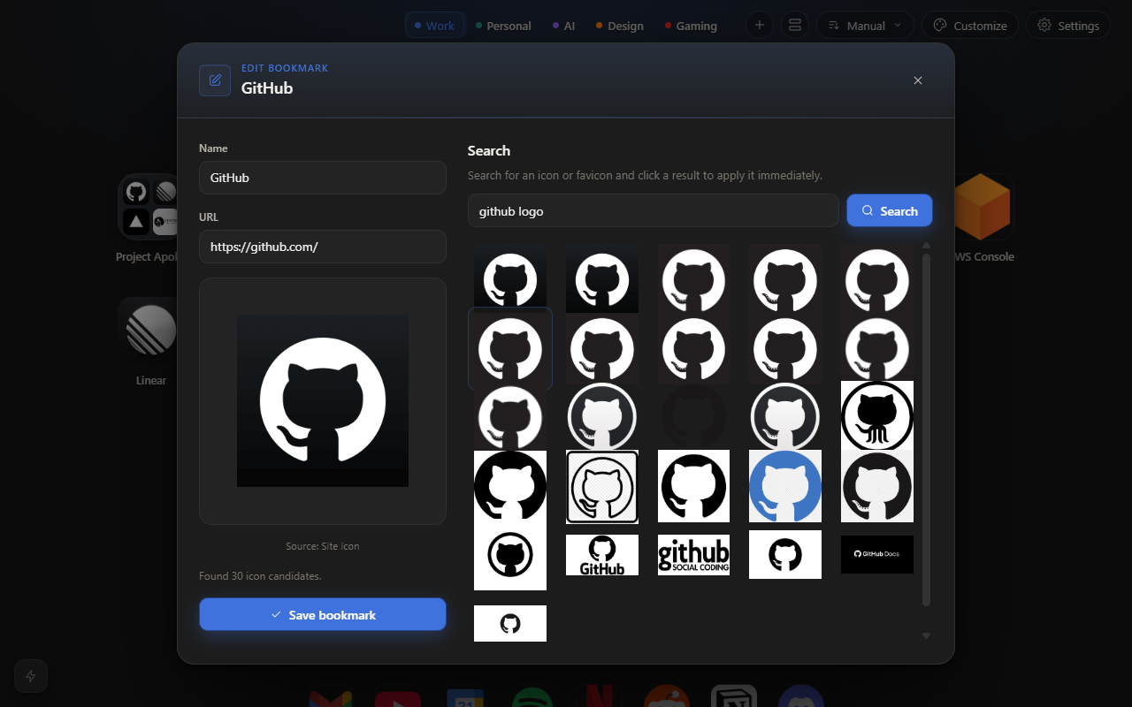The image size is (1132, 707).
Task: Switch to the Work tab
Action: point(435,26)
